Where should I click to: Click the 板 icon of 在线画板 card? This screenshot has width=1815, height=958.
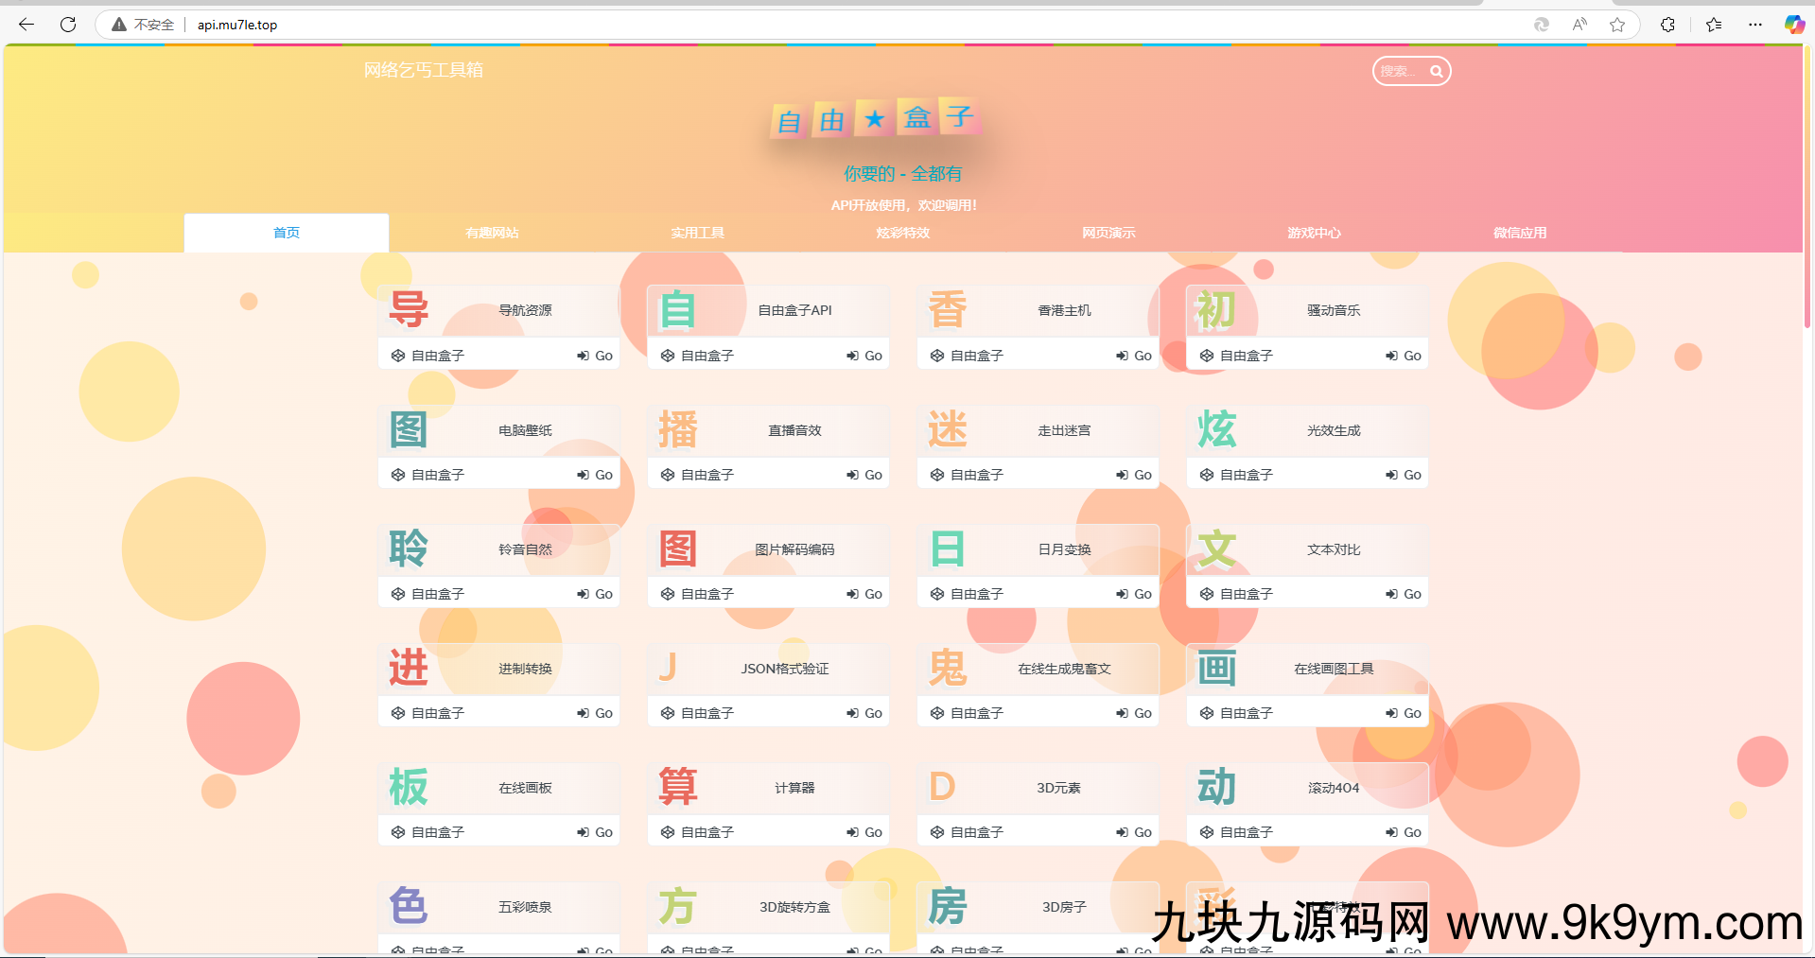[409, 787]
